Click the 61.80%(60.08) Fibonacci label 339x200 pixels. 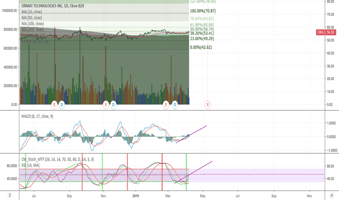point(202,25)
